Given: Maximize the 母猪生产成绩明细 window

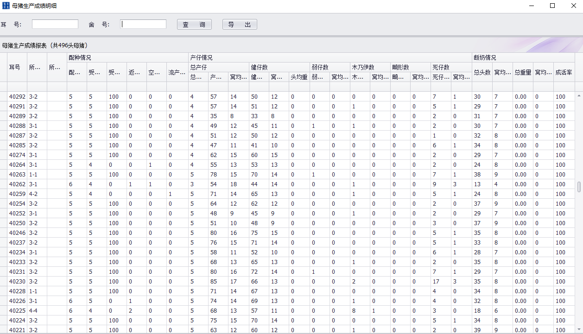Looking at the screenshot, I should pos(552,6).
